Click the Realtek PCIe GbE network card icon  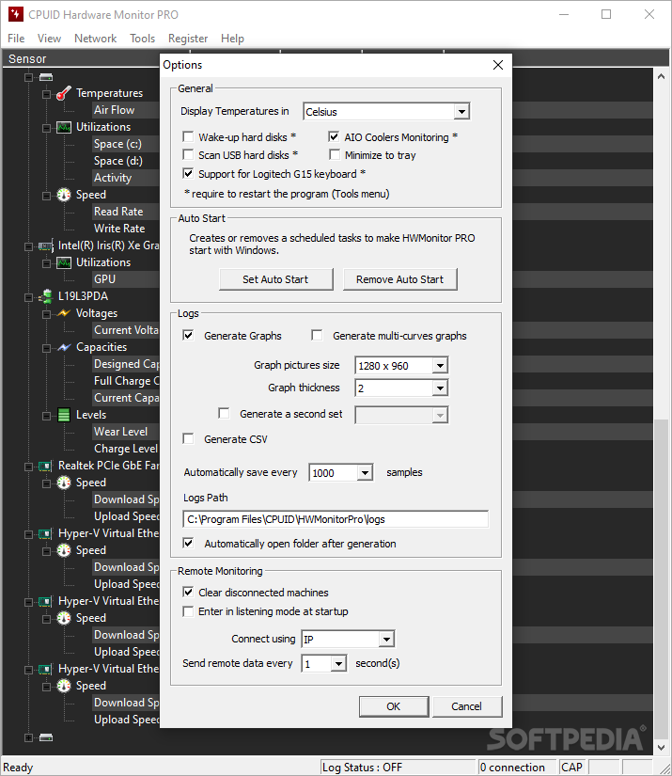point(45,466)
